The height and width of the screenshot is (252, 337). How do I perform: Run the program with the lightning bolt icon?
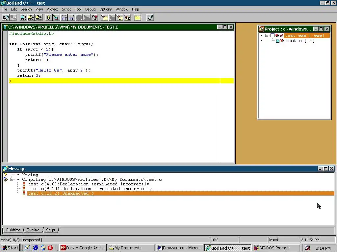pos(49,18)
